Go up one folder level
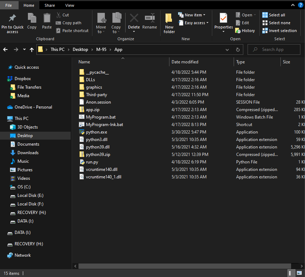The image size is (305, 277). click(x=32, y=50)
